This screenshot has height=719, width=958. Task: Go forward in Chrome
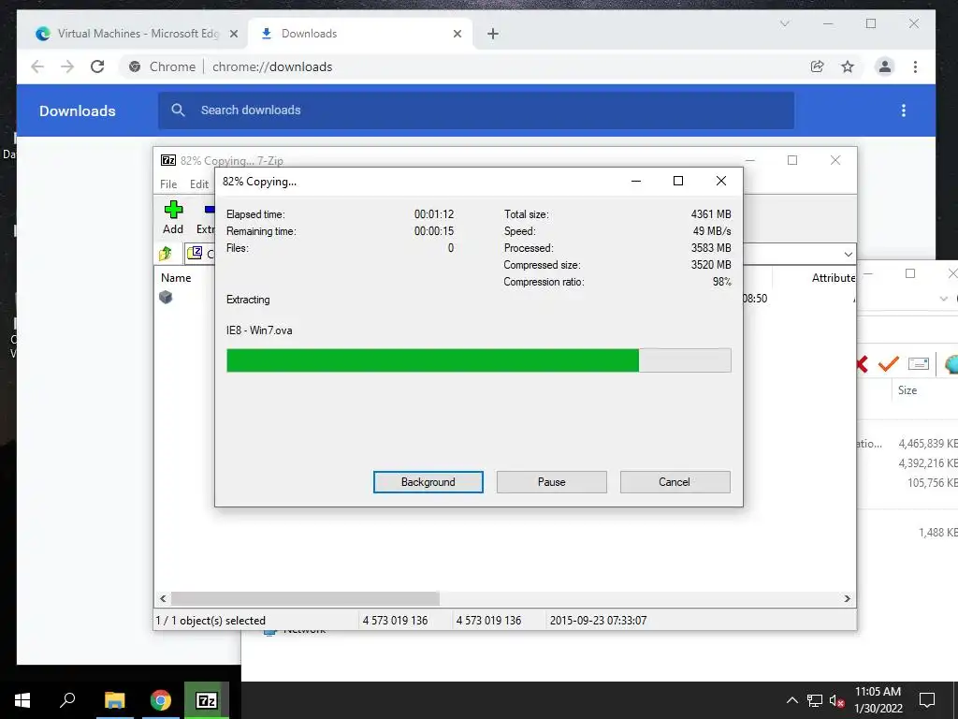[67, 66]
